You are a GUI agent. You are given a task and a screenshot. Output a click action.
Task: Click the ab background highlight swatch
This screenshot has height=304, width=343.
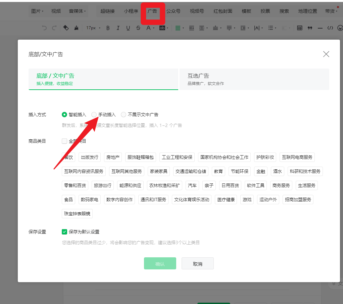tap(162, 28)
